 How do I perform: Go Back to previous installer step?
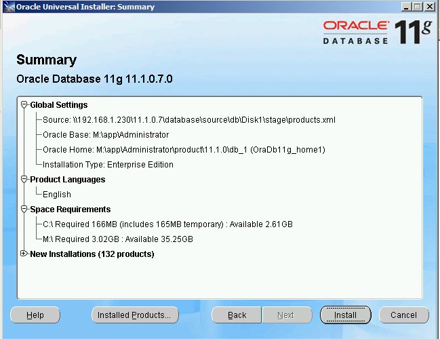pos(237,315)
